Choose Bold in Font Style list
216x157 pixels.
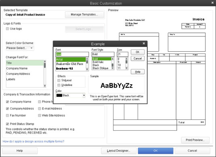click(101, 59)
